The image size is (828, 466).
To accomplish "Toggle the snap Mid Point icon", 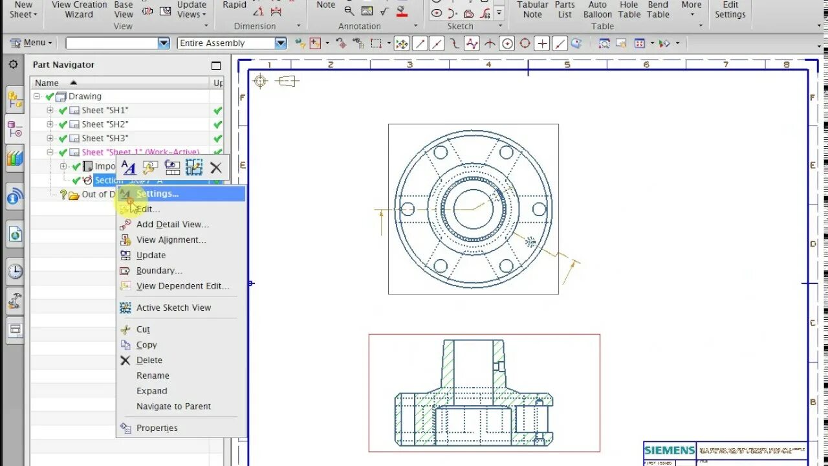I will tap(437, 43).
